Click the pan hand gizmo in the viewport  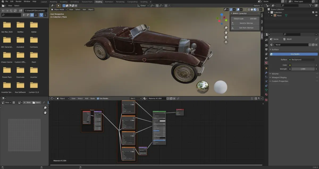226,32
